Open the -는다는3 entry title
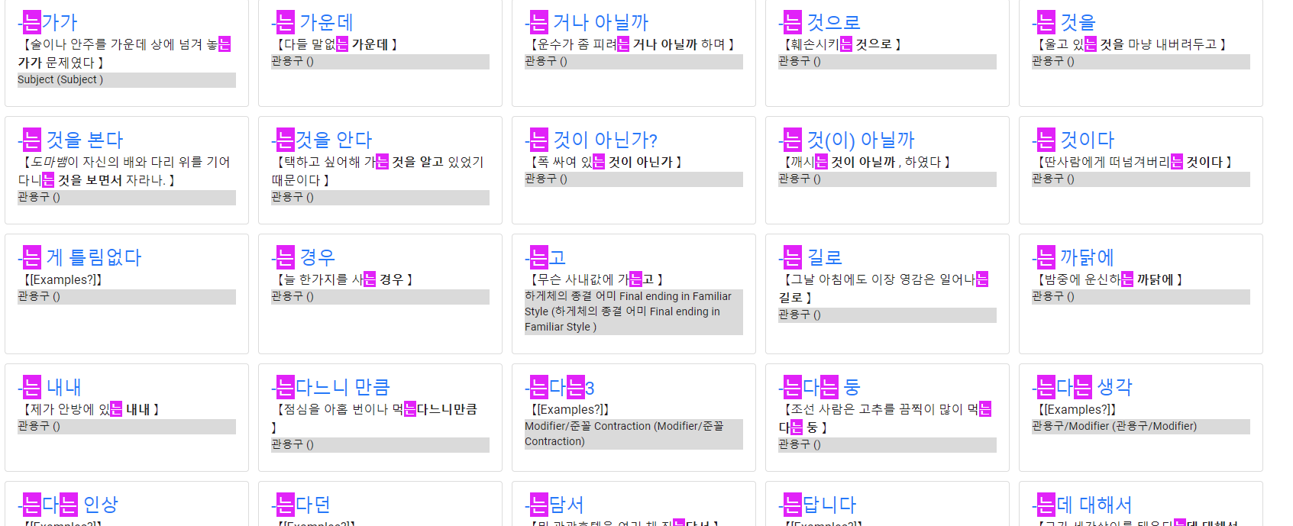The image size is (1293, 526). [560, 387]
